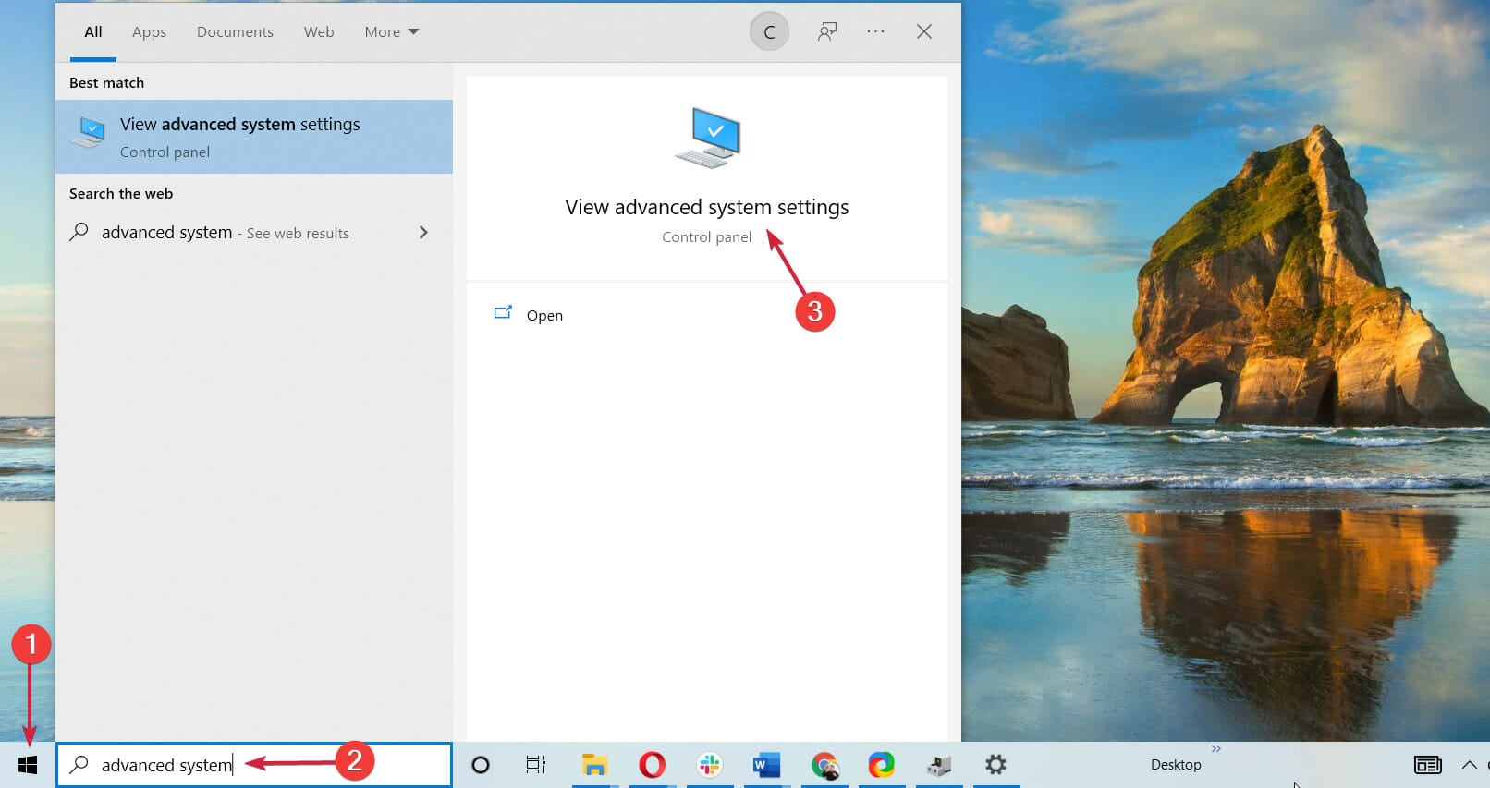Click Open for View advanced system settings
Viewport: 1490px width, 788px height.
click(x=543, y=315)
